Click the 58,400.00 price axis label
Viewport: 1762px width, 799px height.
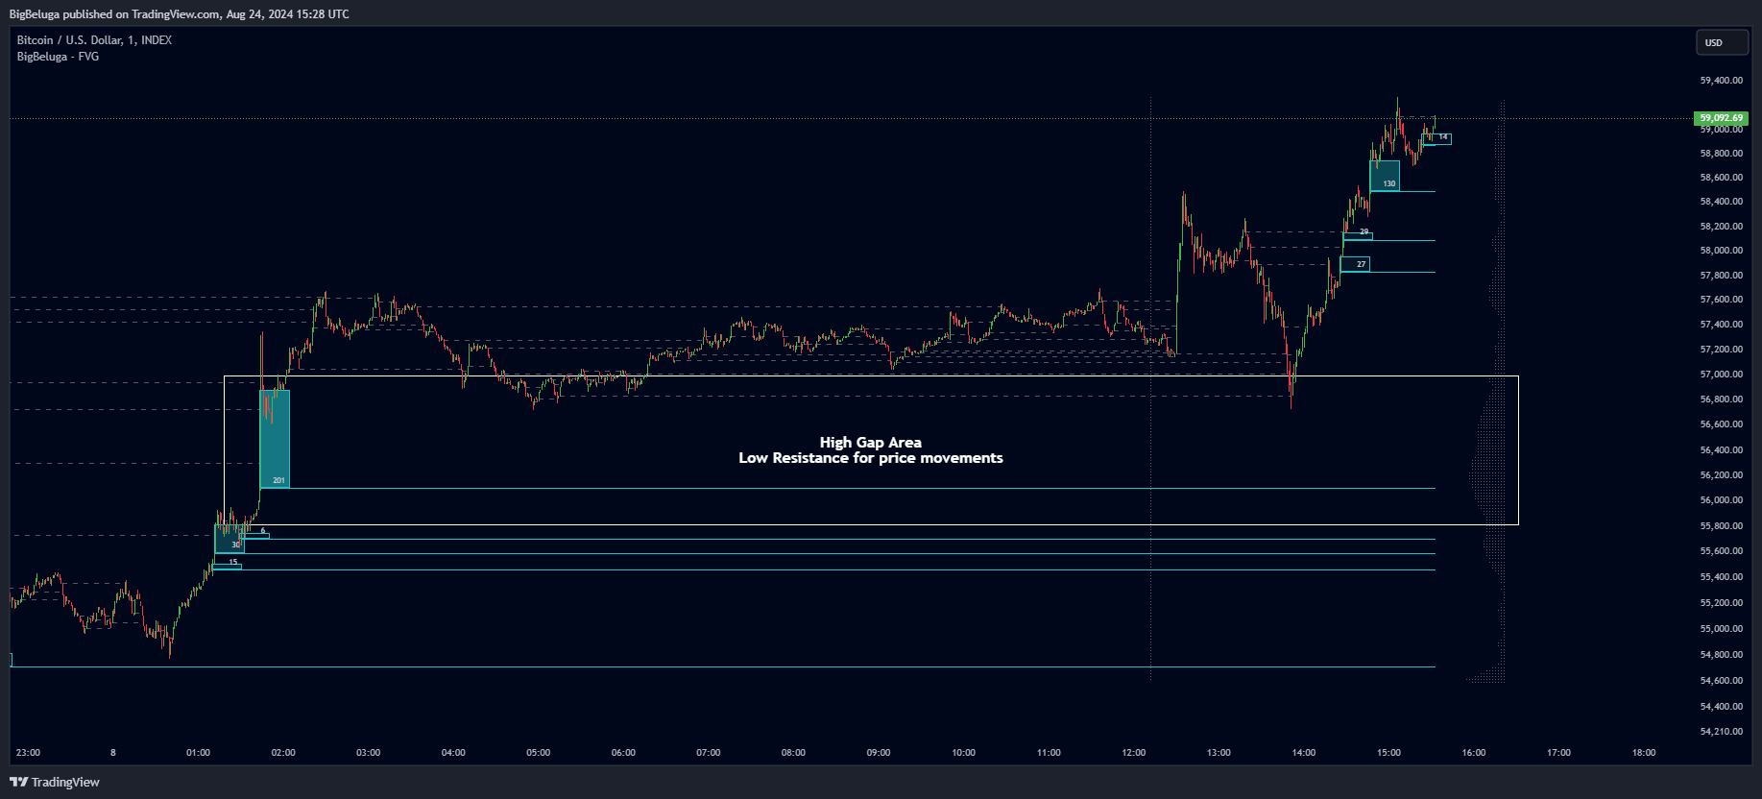(x=1722, y=202)
